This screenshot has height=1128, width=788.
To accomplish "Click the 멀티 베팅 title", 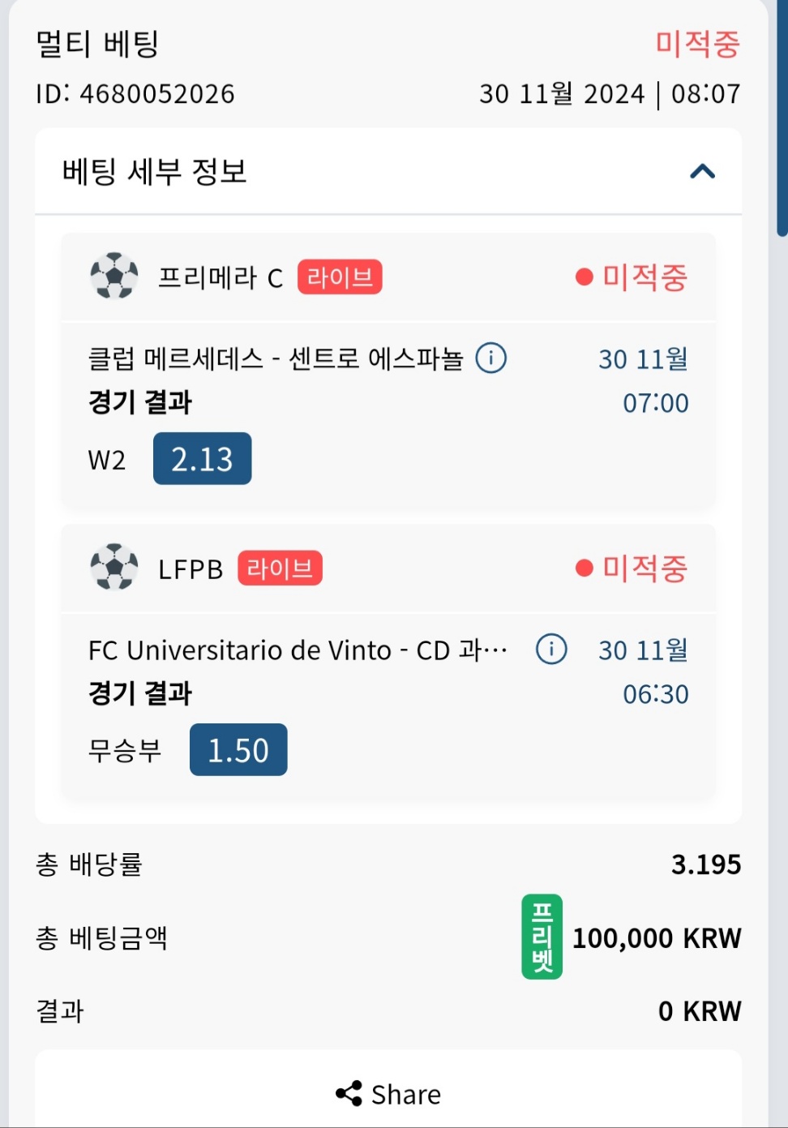I will pyautogui.click(x=97, y=44).
